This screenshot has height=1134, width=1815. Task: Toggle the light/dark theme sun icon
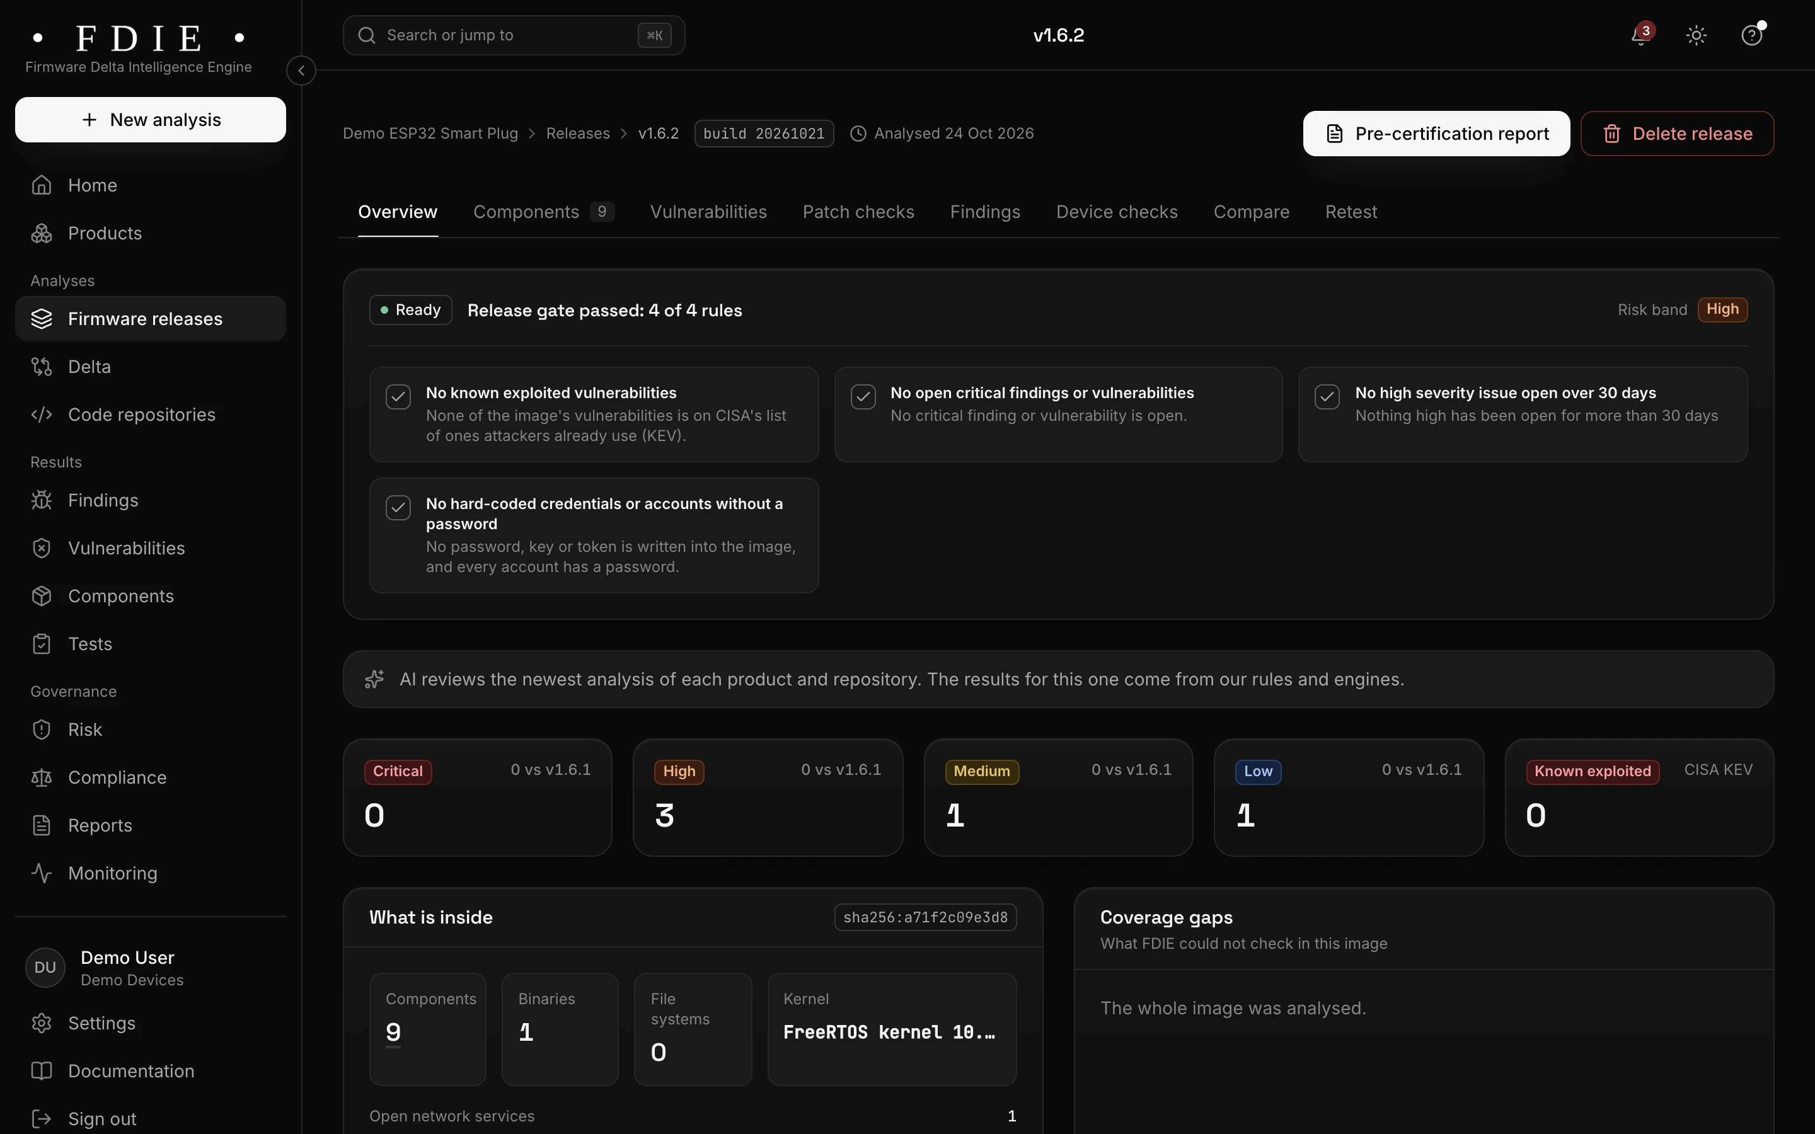point(1697,35)
